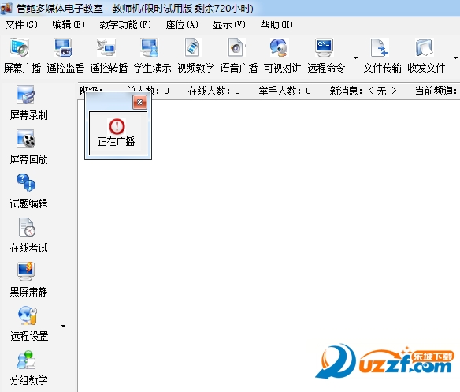Open 遥控监看 remote monitoring tool
This screenshot has width=460, height=392.
pos(65,56)
